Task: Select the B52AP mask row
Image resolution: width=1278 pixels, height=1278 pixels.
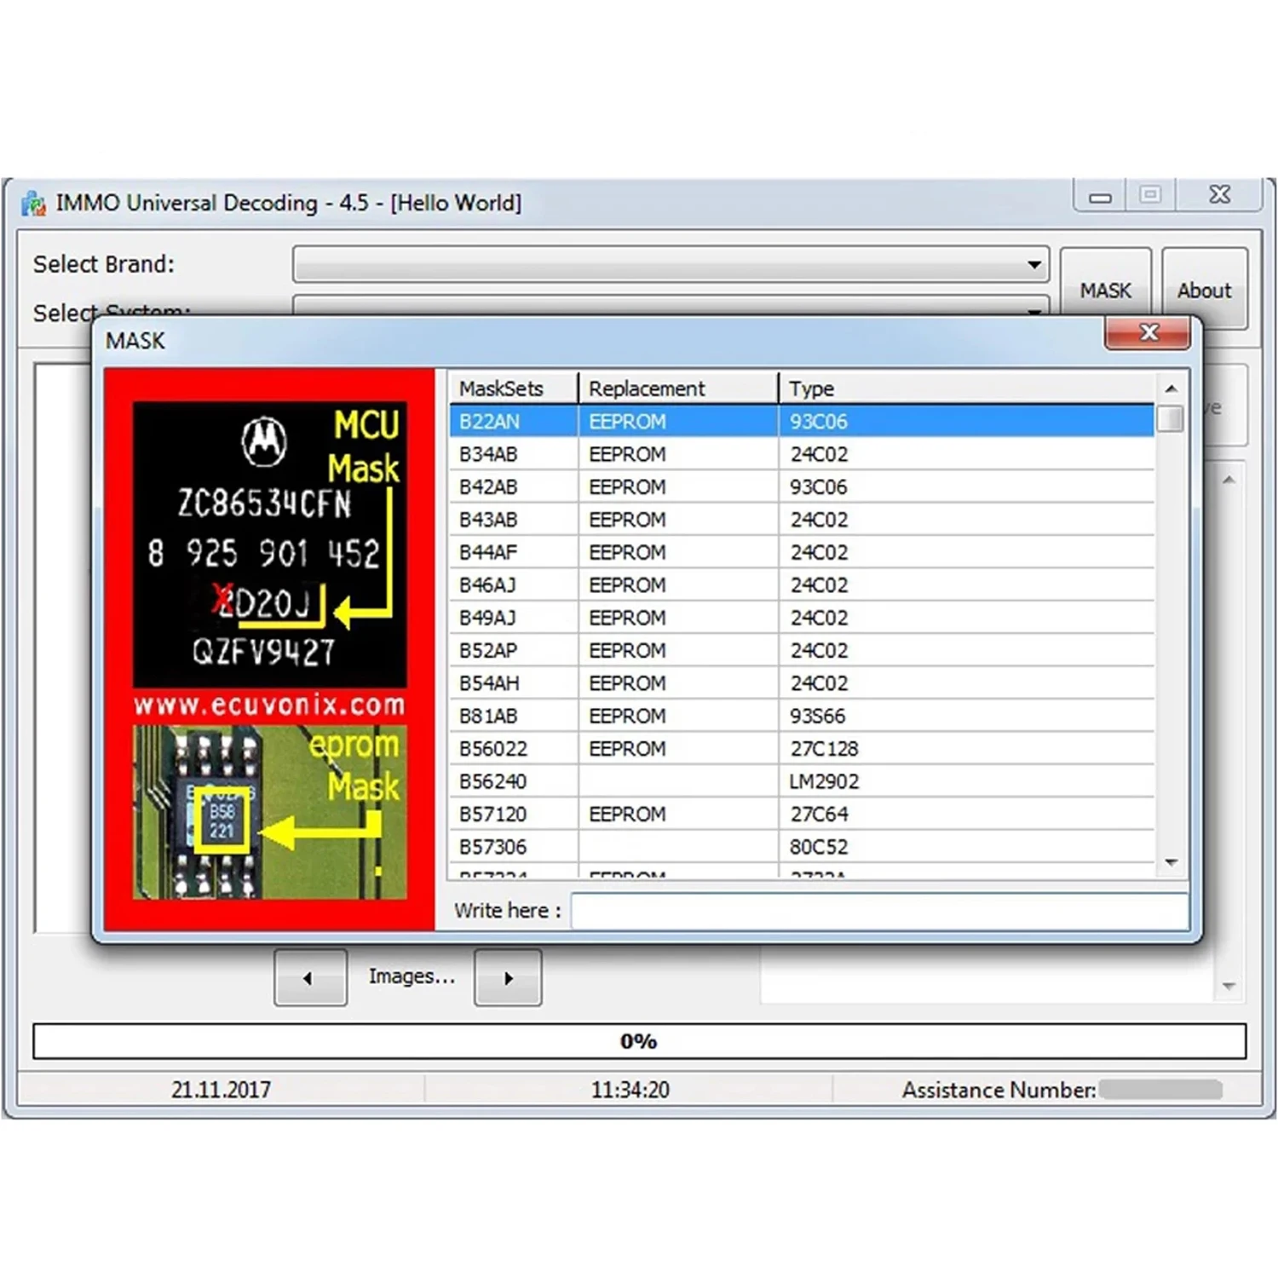Action: coord(802,650)
